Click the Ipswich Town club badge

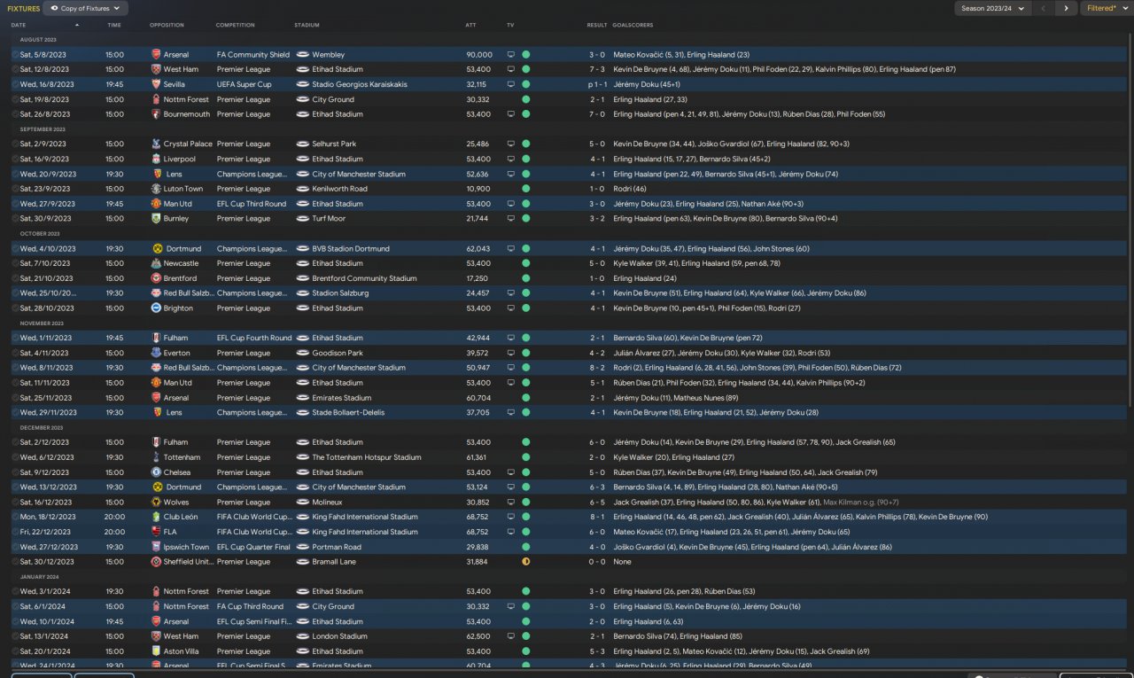(x=157, y=547)
